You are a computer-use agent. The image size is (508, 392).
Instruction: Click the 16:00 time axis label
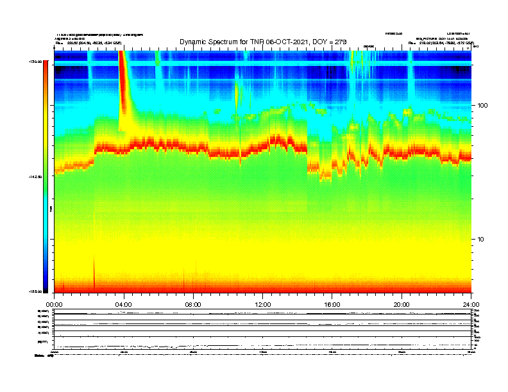[332, 305]
